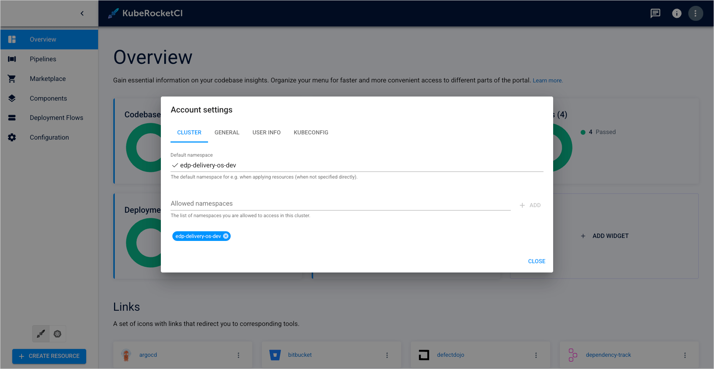Image resolution: width=714 pixels, height=369 pixels.
Task: Click the '4 Passed' legend text
Action: pyautogui.click(x=602, y=132)
